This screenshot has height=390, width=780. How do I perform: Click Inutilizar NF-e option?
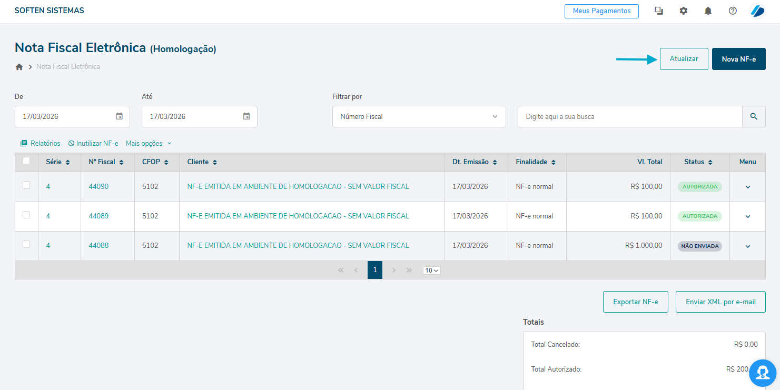93,143
